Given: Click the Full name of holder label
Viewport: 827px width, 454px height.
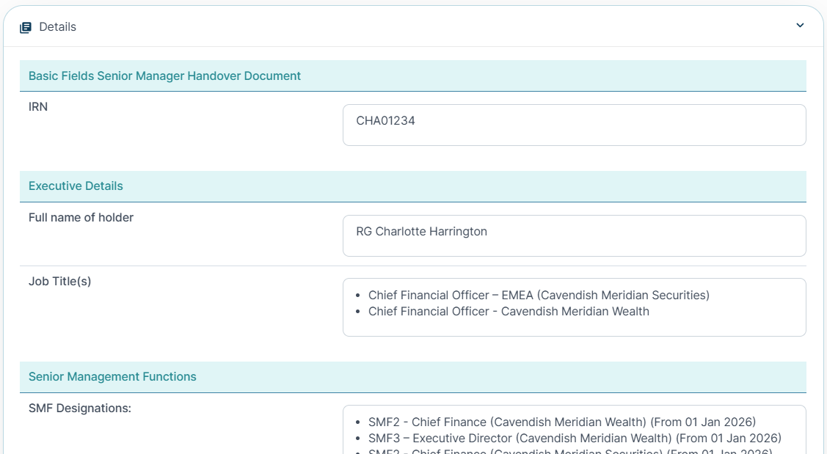Looking at the screenshot, I should (x=81, y=217).
